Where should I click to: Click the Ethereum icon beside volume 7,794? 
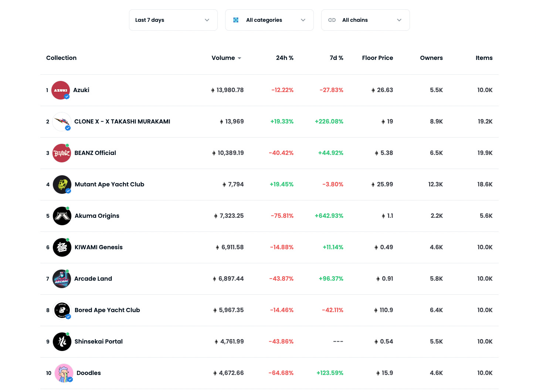(x=224, y=185)
